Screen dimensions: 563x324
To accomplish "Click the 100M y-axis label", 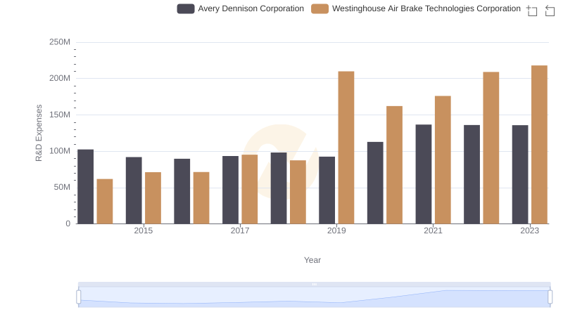I will [x=60, y=151].
